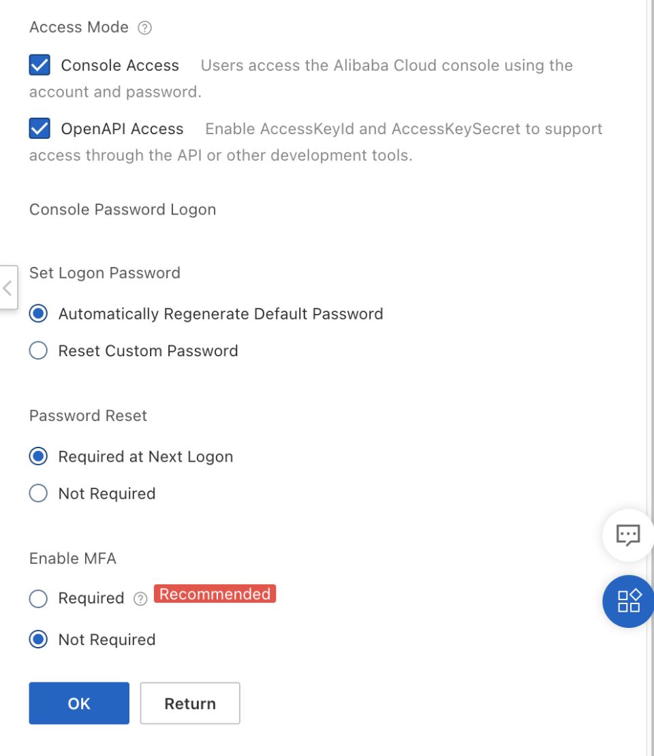Enable MFA by selecting Required
Image resolution: width=654 pixels, height=756 pixels.
click(x=38, y=599)
